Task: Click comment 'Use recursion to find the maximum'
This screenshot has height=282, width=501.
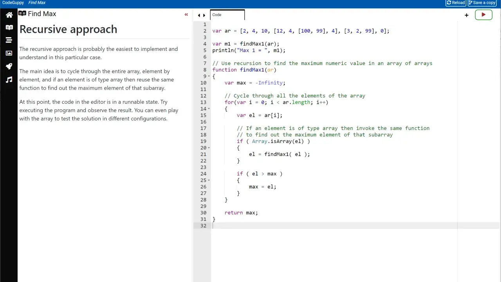Action: tap(322, 63)
